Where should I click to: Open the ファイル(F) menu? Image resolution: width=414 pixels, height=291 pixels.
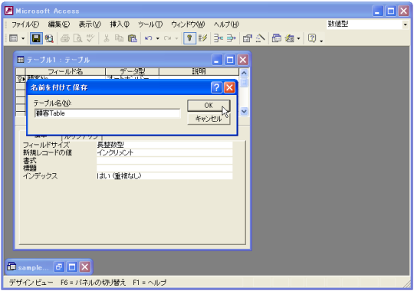[x=25, y=25]
